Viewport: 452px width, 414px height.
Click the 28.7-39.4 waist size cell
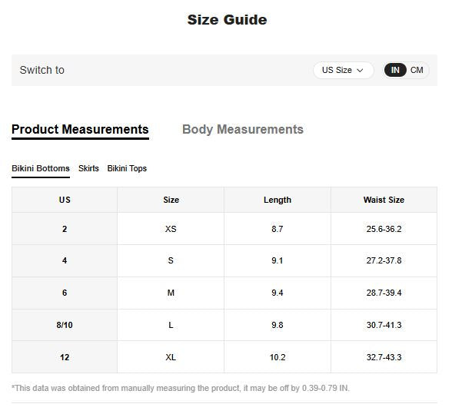click(x=384, y=293)
